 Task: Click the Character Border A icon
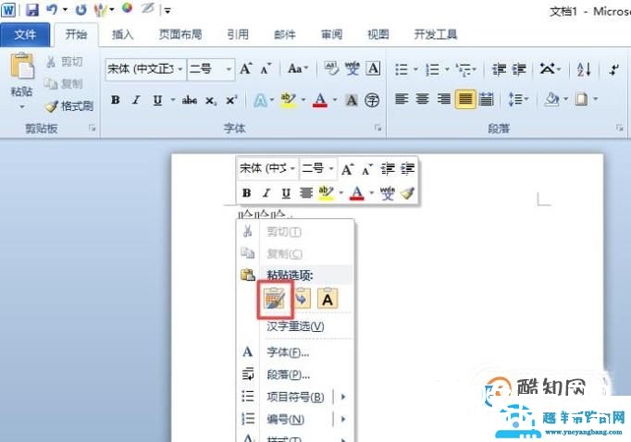coord(374,69)
